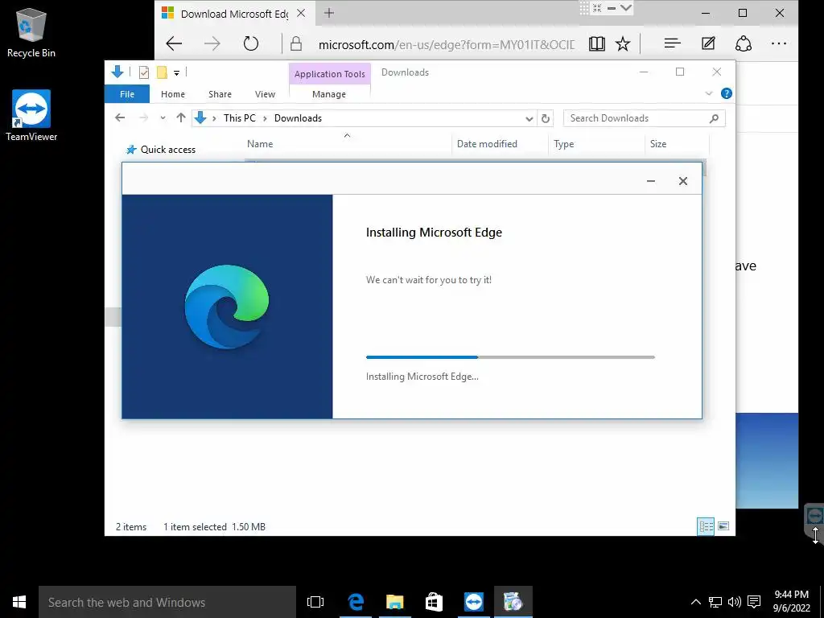Expand the address bar history dropdown
This screenshot has height=618, width=824.
click(529, 119)
